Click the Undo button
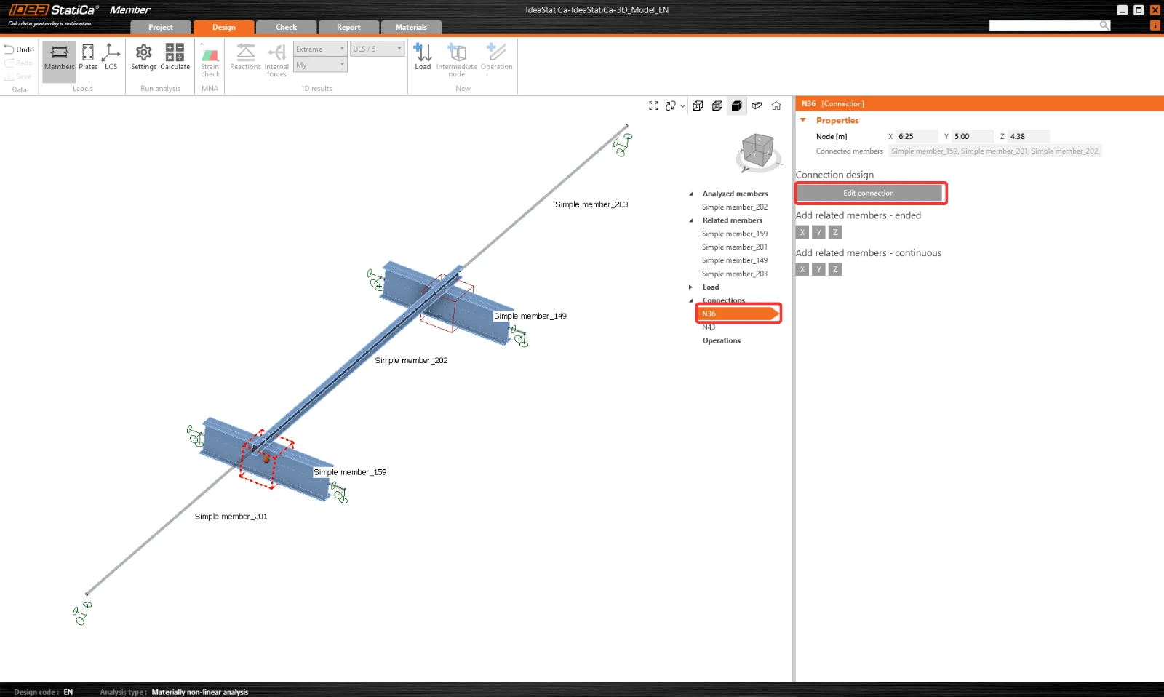1164x697 pixels. [x=20, y=49]
